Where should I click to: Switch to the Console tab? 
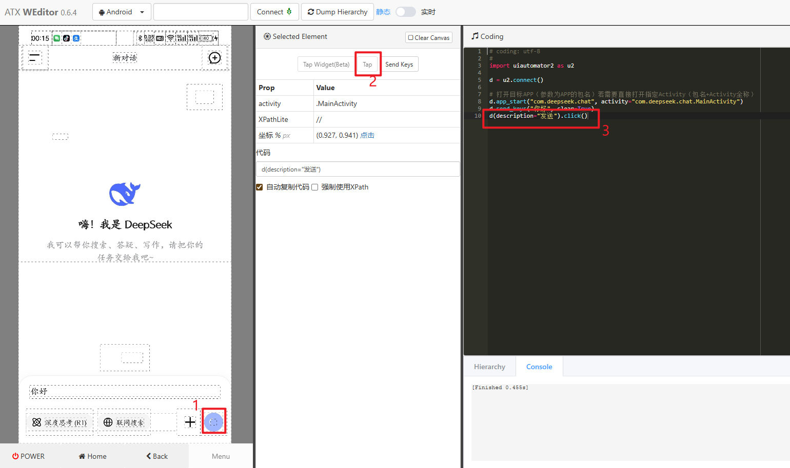pyautogui.click(x=539, y=367)
